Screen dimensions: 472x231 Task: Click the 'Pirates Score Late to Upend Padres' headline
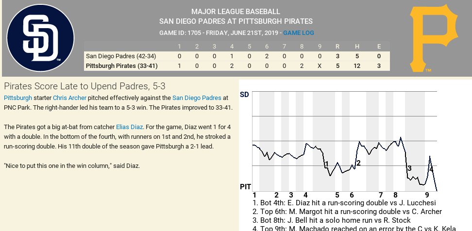pyautogui.click(x=84, y=86)
